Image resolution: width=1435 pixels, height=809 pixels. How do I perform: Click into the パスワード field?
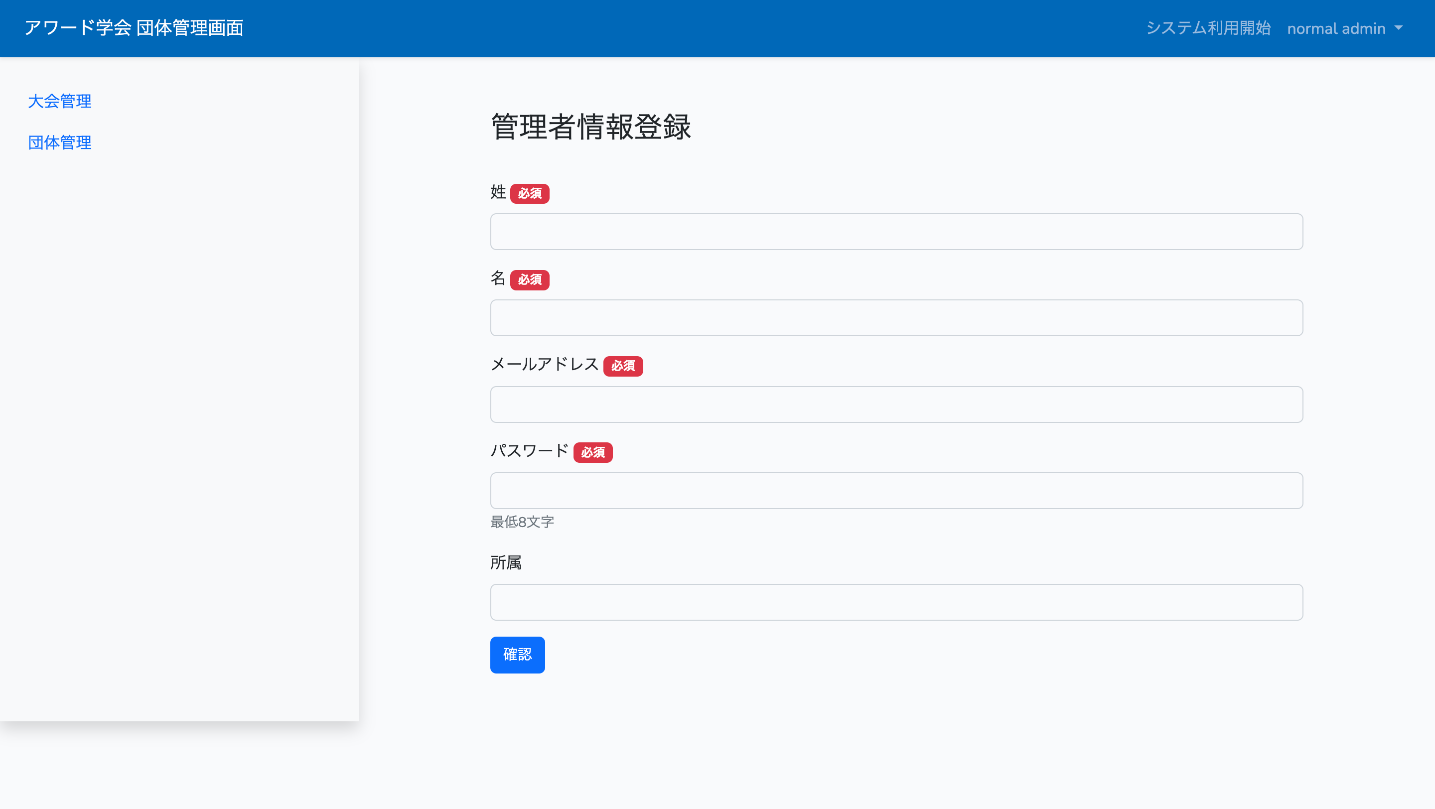tap(896, 491)
